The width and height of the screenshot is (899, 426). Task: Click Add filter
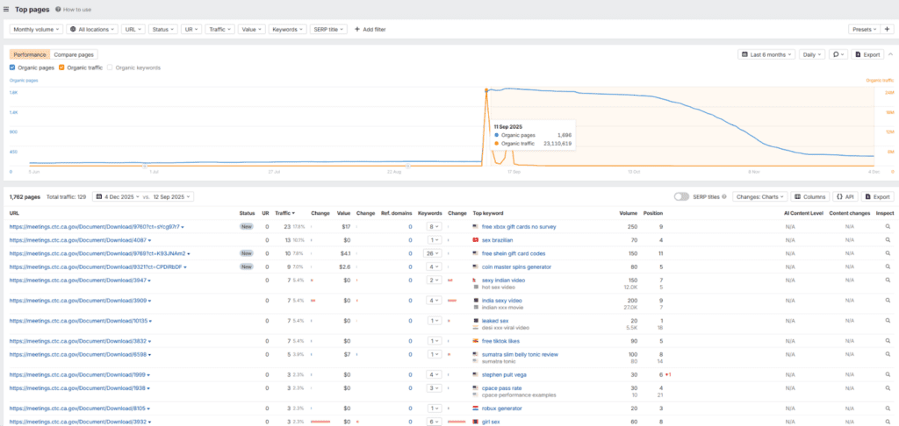pyautogui.click(x=370, y=29)
